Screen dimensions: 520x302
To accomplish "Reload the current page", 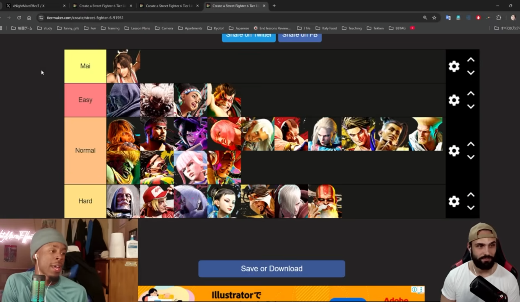I will 19,18.
